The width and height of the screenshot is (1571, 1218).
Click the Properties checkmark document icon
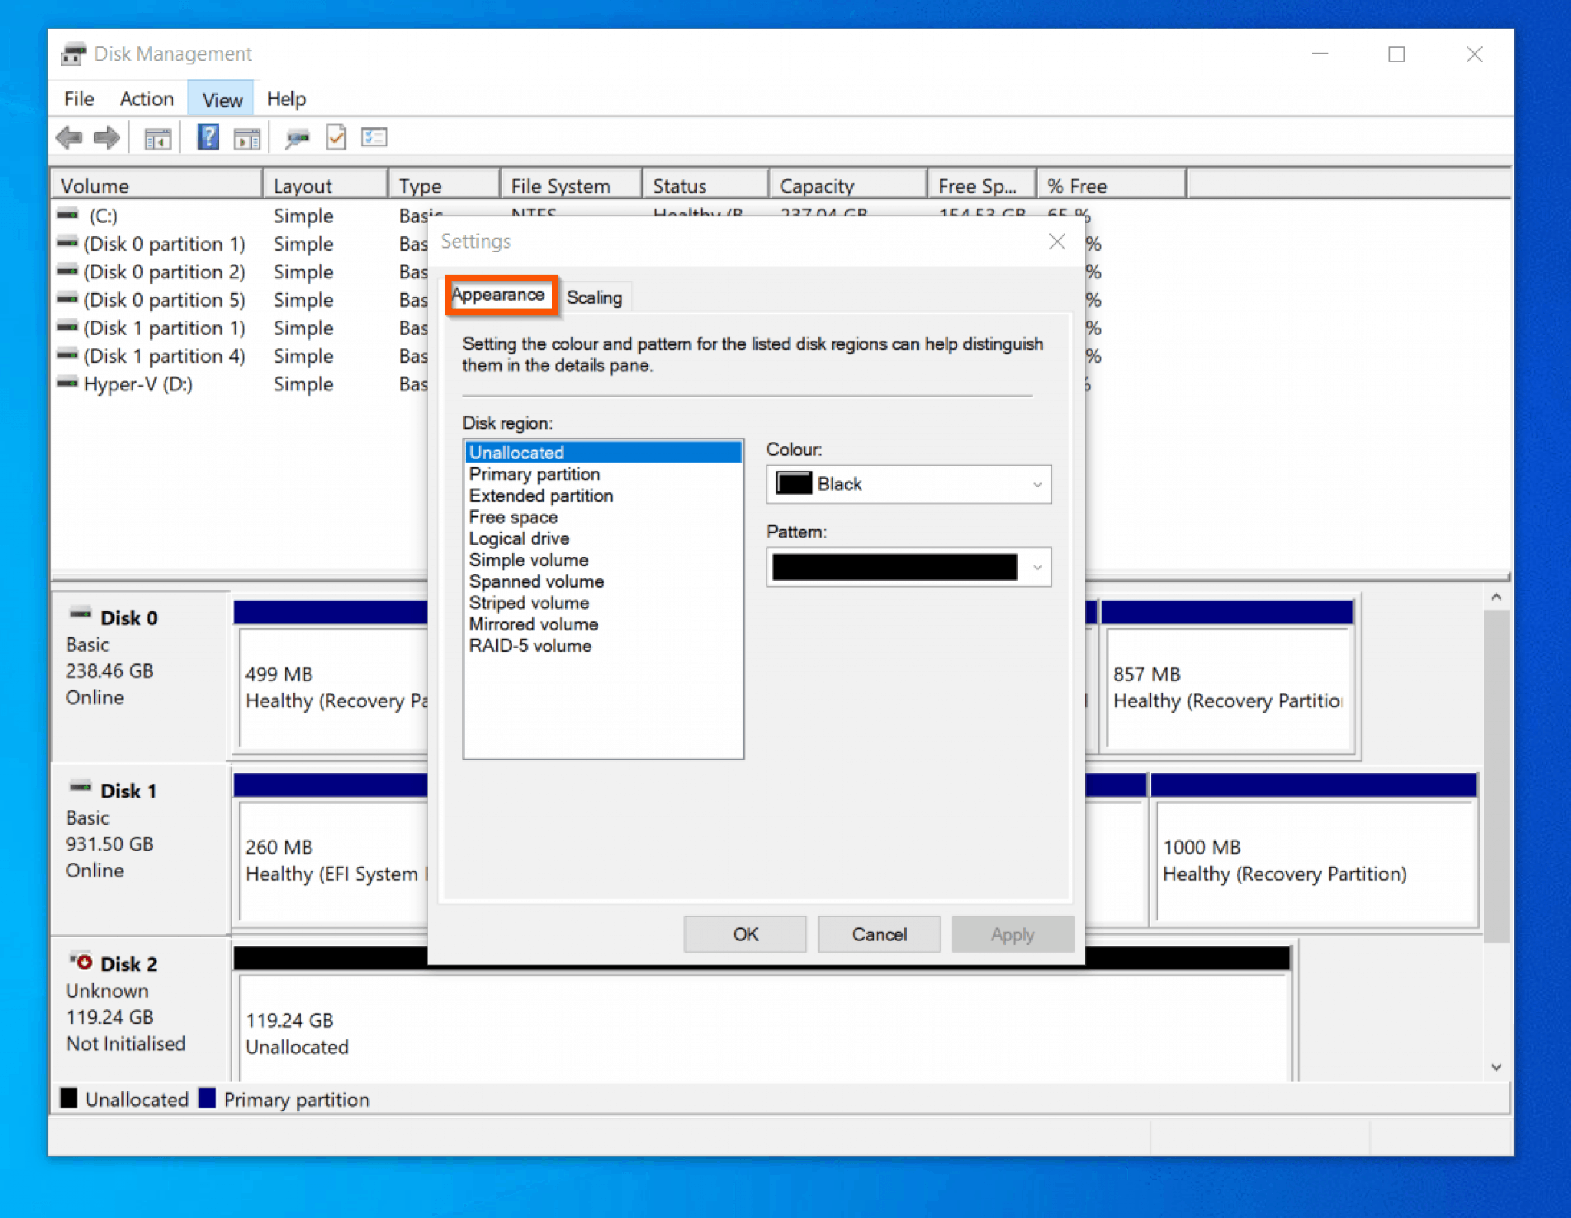pyautogui.click(x=336, y=138)
